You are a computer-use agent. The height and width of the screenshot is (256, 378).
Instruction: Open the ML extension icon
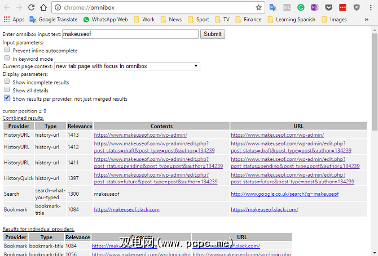287,8
